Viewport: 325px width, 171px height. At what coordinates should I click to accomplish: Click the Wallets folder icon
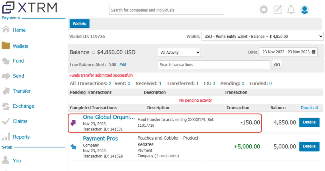(x=6, y=46)
